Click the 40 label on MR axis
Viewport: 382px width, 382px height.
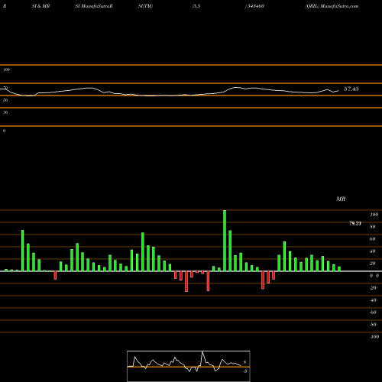pyautogui.click(x=373, y=251)
